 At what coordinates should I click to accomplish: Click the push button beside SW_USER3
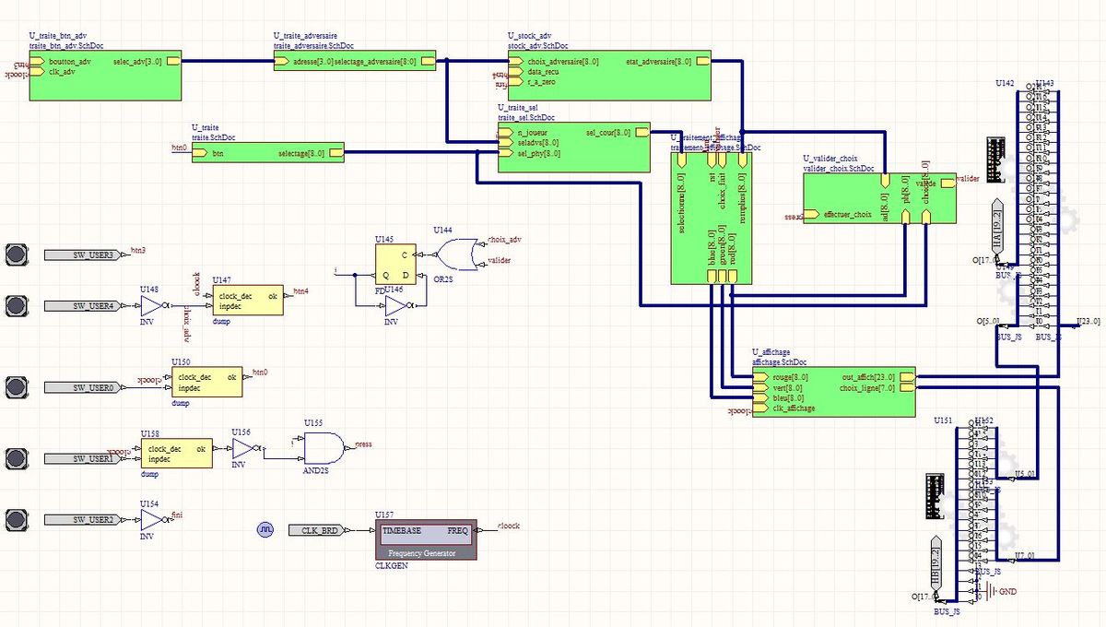click(17, 254)
